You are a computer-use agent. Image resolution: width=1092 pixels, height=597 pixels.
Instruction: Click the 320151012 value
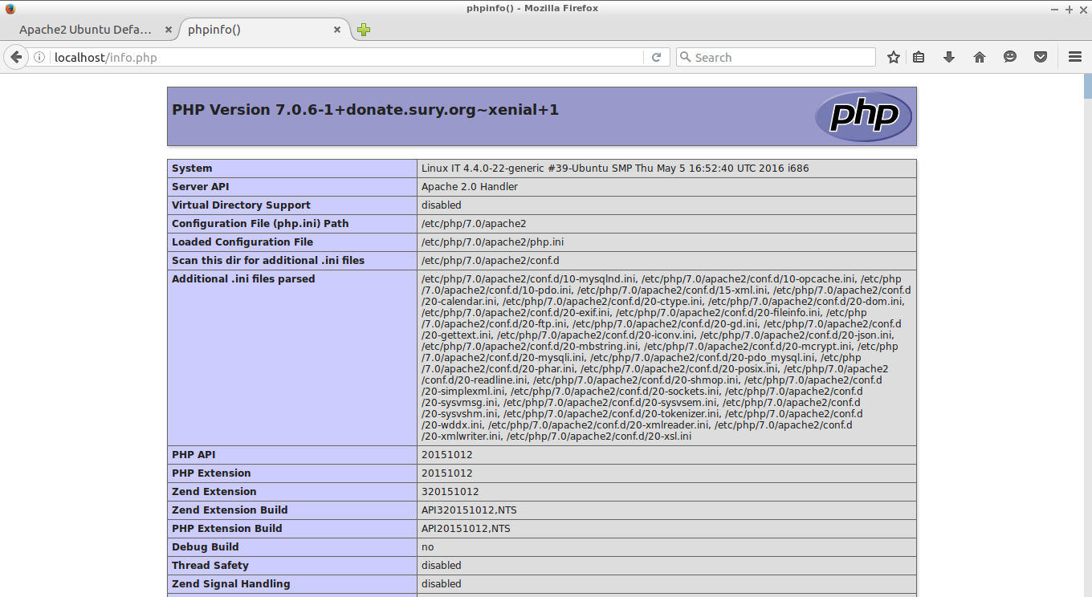coord(450,492)
